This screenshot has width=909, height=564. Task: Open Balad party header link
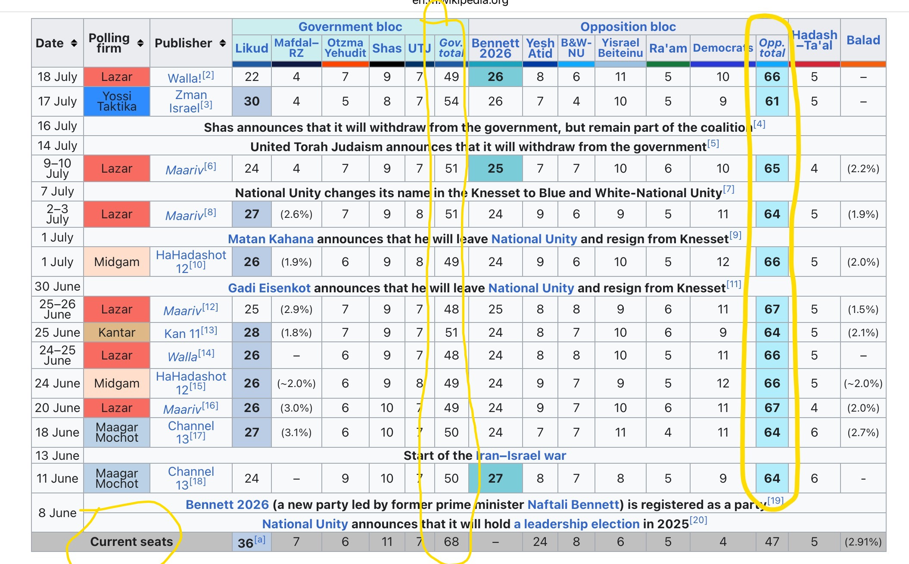[863, 40]
